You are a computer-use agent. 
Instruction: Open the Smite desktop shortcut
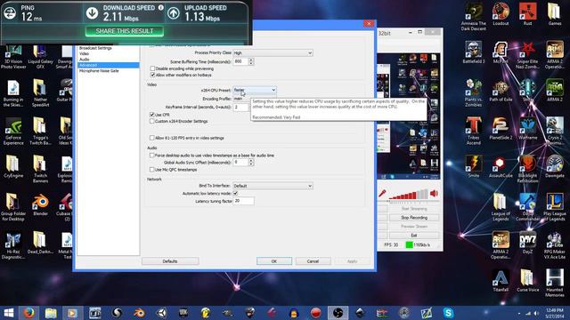click(x=473, y=167)
